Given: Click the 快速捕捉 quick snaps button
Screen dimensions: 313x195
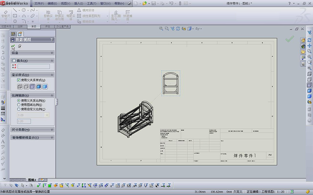Looking at the screenshot, I should (x=128, y=16).
